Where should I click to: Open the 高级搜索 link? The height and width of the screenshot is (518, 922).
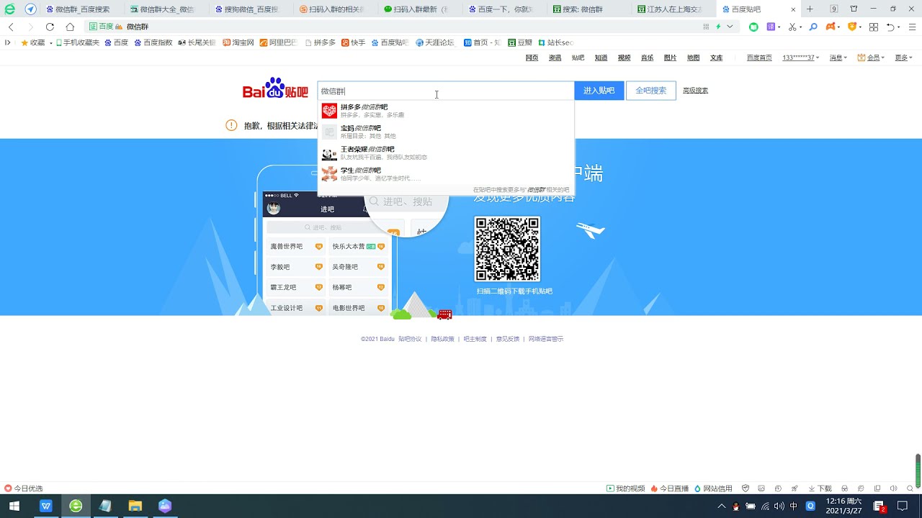pos(695,91)
